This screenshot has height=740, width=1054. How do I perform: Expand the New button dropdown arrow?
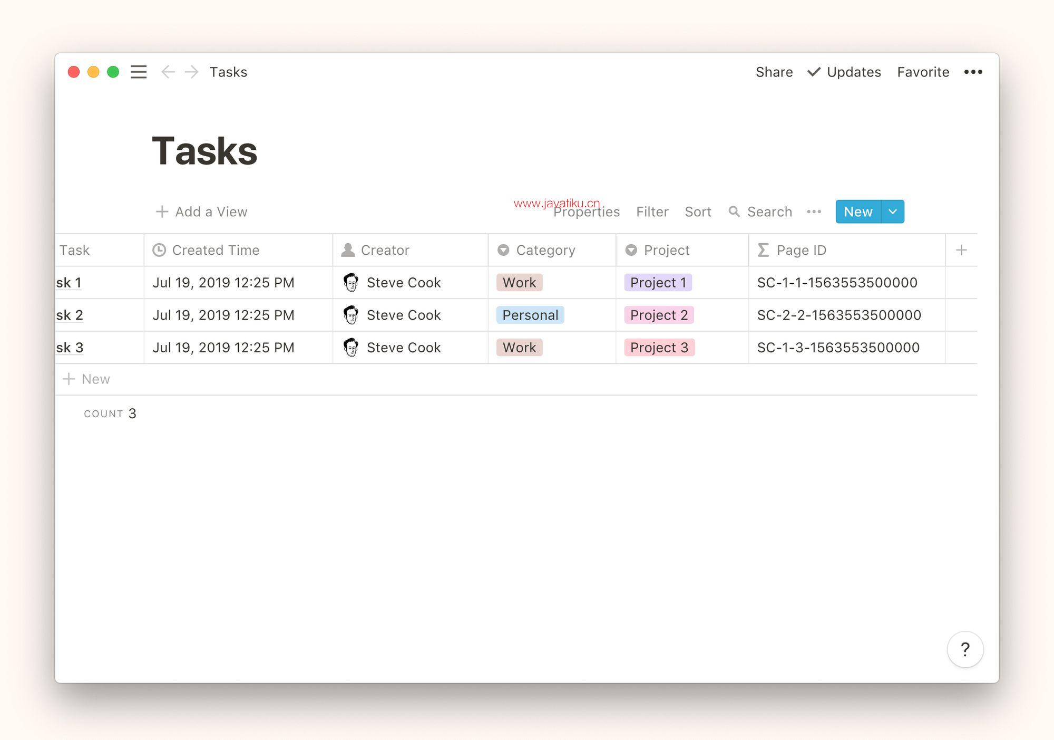pyautogui.click(x=893, y=212)
